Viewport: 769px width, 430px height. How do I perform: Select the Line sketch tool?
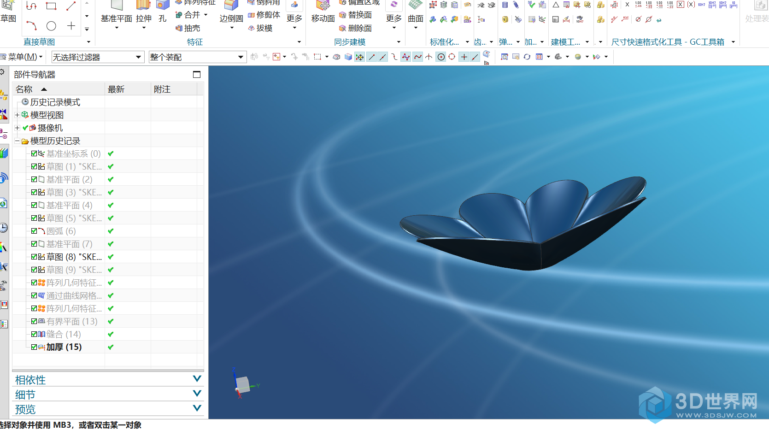coord(71,6)
